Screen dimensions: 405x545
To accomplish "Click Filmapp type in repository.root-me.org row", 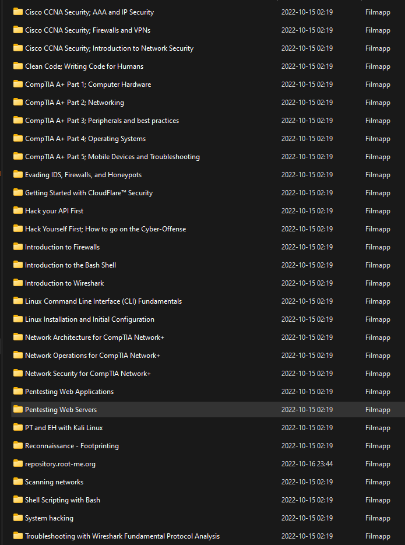I will tap(378, 464).
